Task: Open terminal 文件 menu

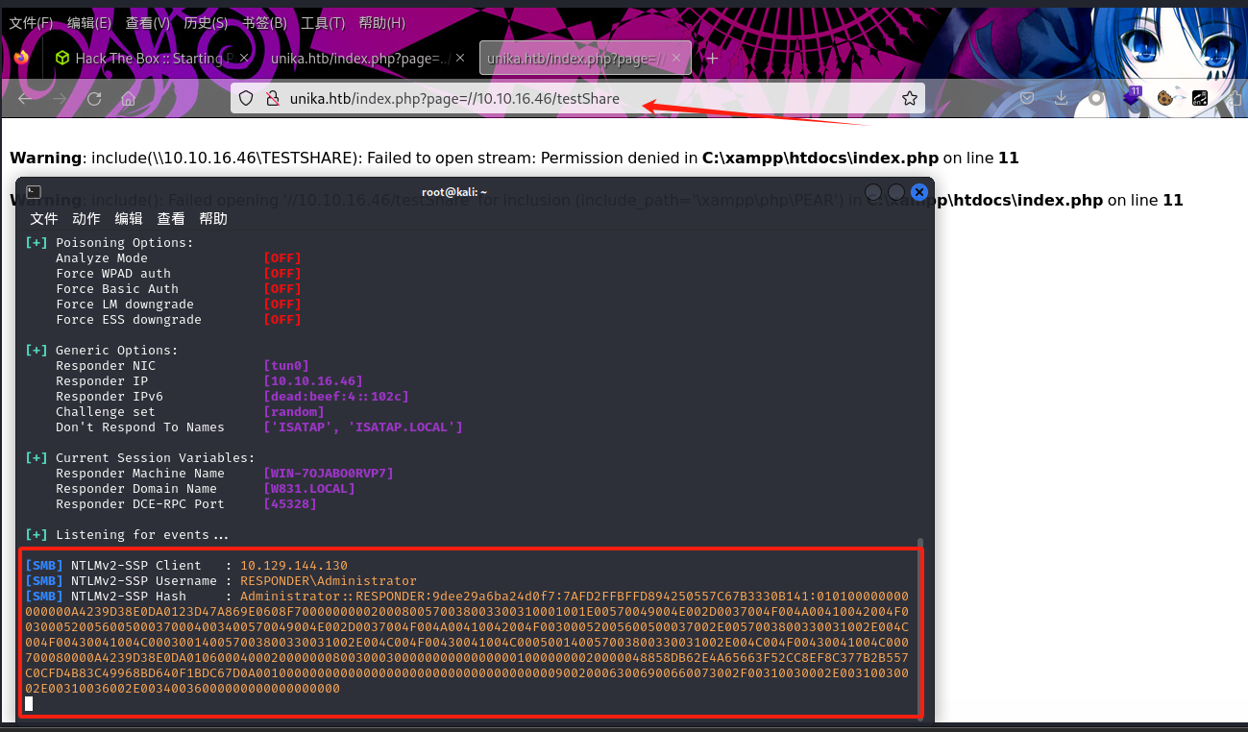Action: pos(44,218)
